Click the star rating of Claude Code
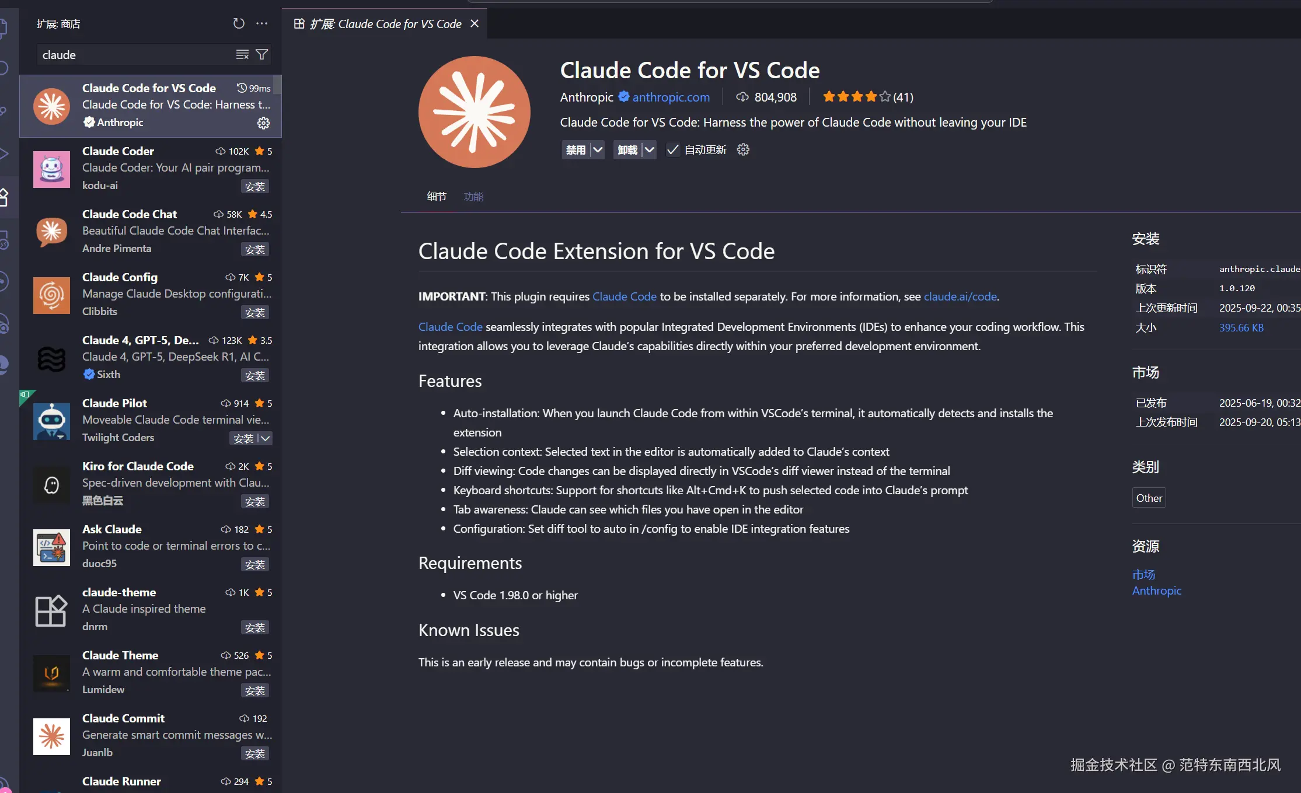Viewport: 1301px width, 793px height. pyautogui.click(x=856, y=97)
